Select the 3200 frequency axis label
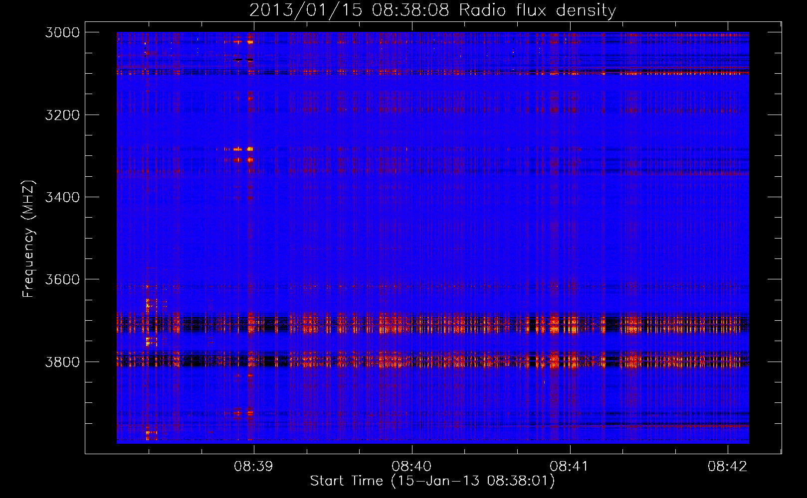This screenshot has width=807, height=498. [x=62, y=115]
